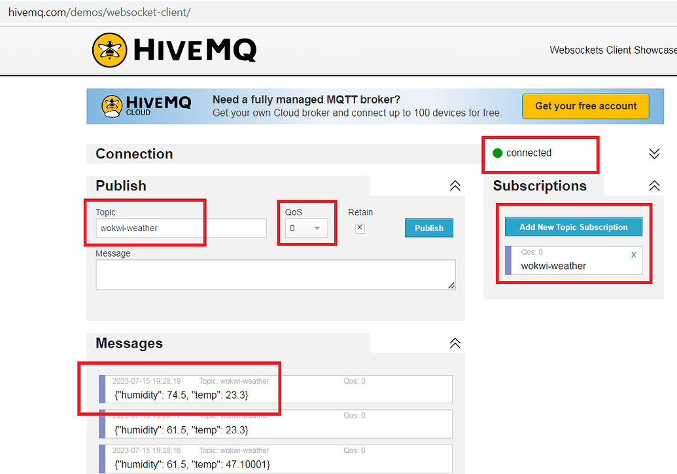
Task: Click the Message text area
Action: pyautogui.click(x=275, y=275)
